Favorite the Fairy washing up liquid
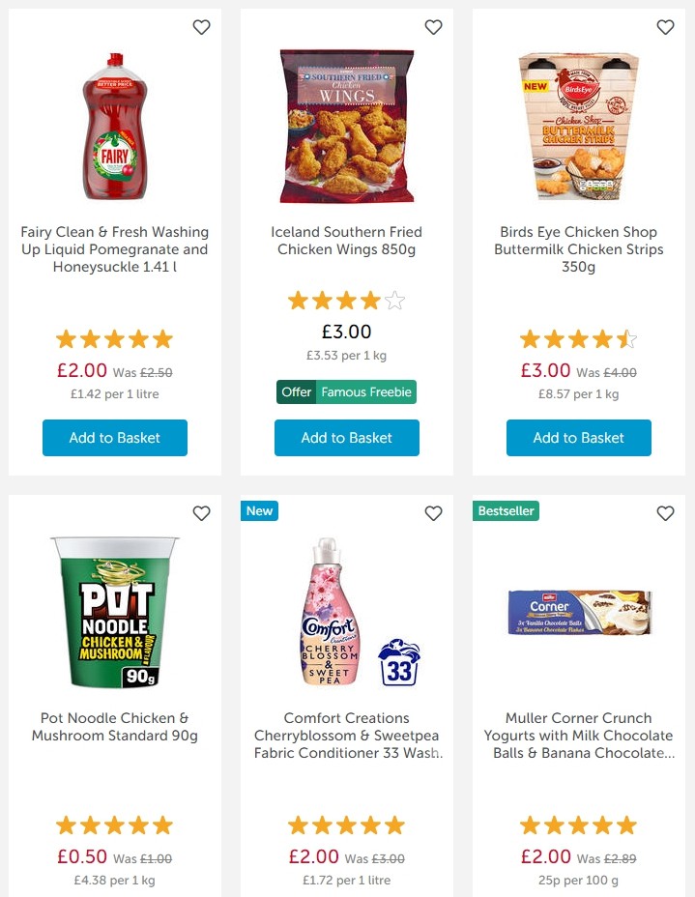 click(x=201, y=27)
